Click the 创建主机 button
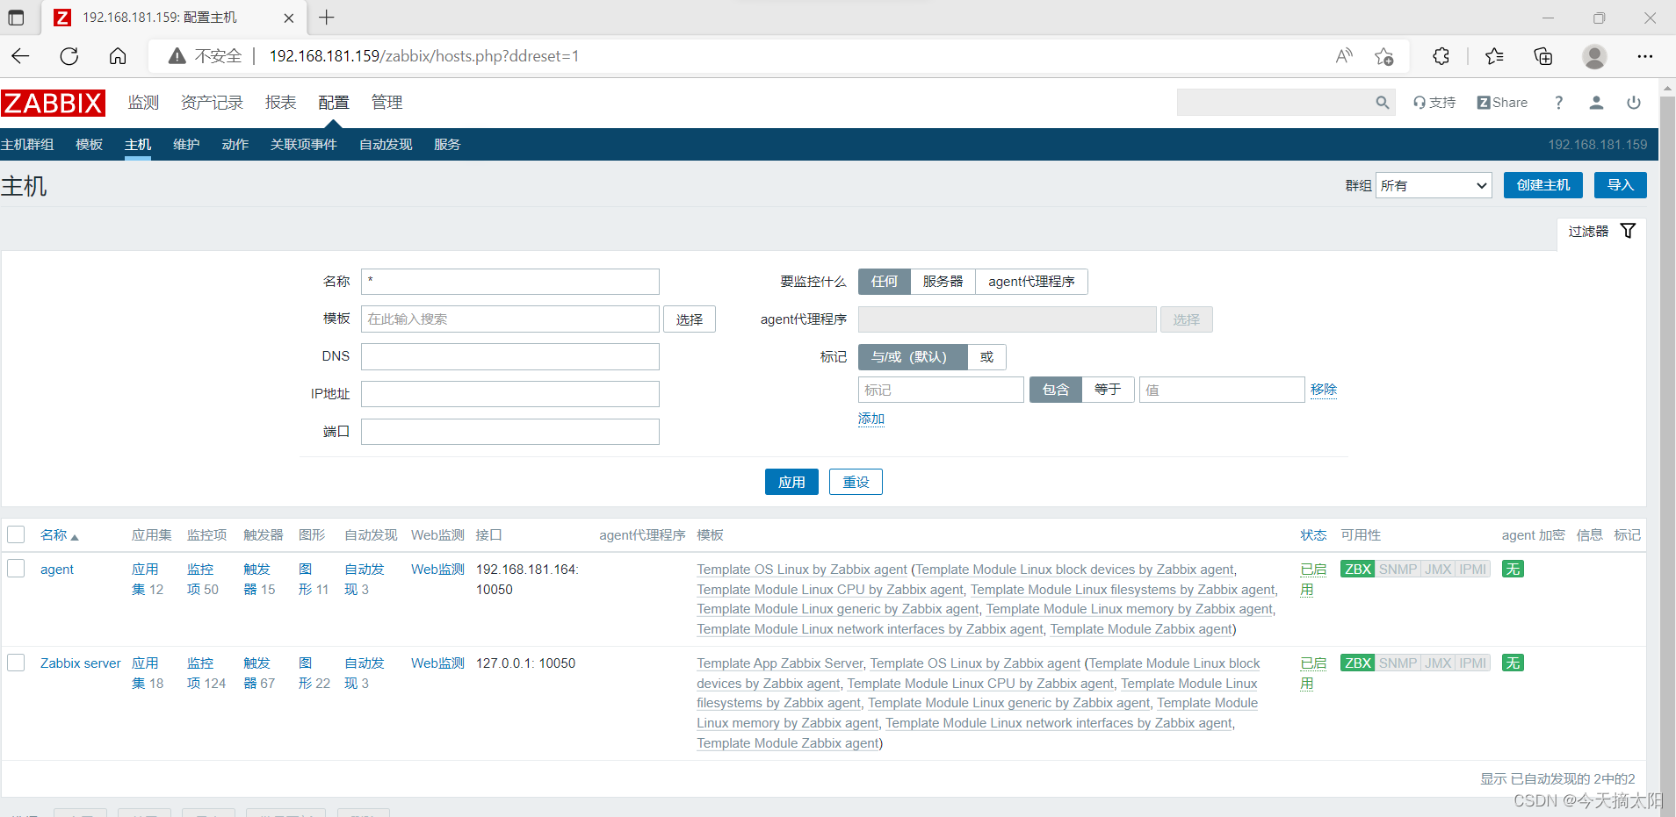The width and height of the screenshot is (1676, 817). [x=1542, y=185]
